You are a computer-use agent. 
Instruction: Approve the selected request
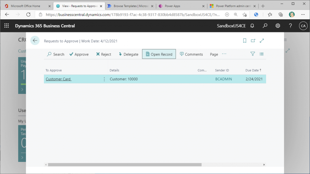79,54
